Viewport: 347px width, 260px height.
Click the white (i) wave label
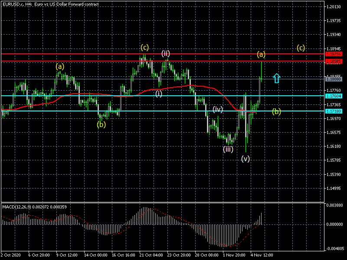coord(159,94)
